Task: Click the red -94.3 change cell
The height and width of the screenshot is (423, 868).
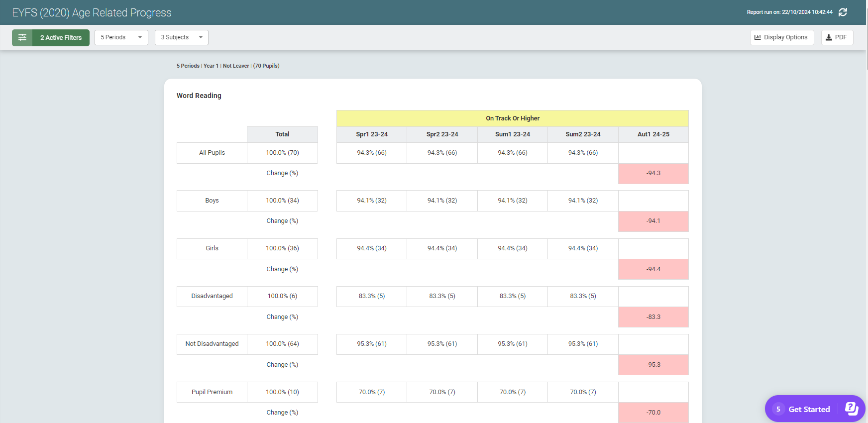Action: pos(653,173)
